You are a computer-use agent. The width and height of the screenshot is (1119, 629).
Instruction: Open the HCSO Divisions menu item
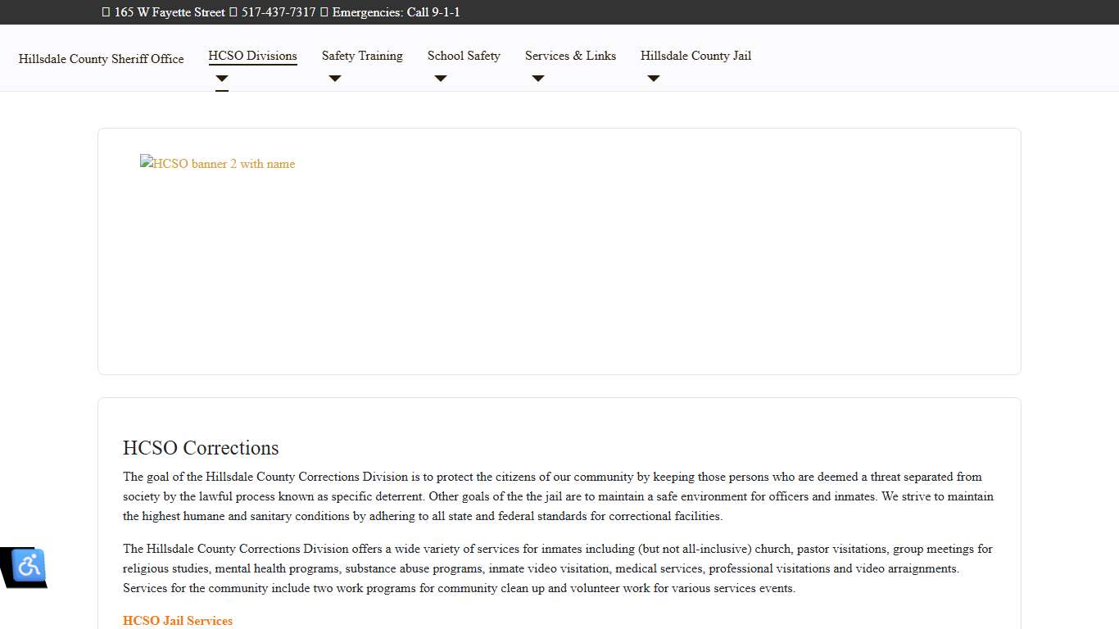click(x=252, y=56)
